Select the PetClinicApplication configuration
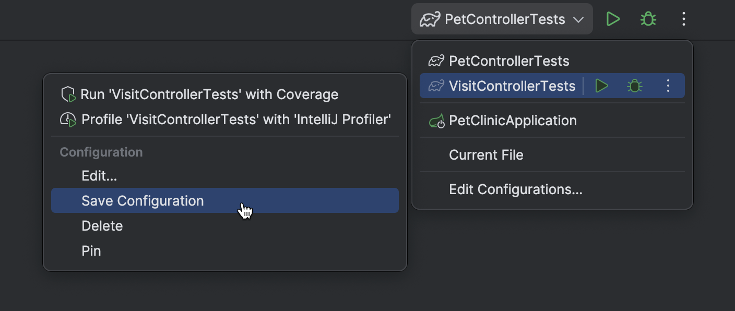The image size is (735, 311). coord(513,121)
